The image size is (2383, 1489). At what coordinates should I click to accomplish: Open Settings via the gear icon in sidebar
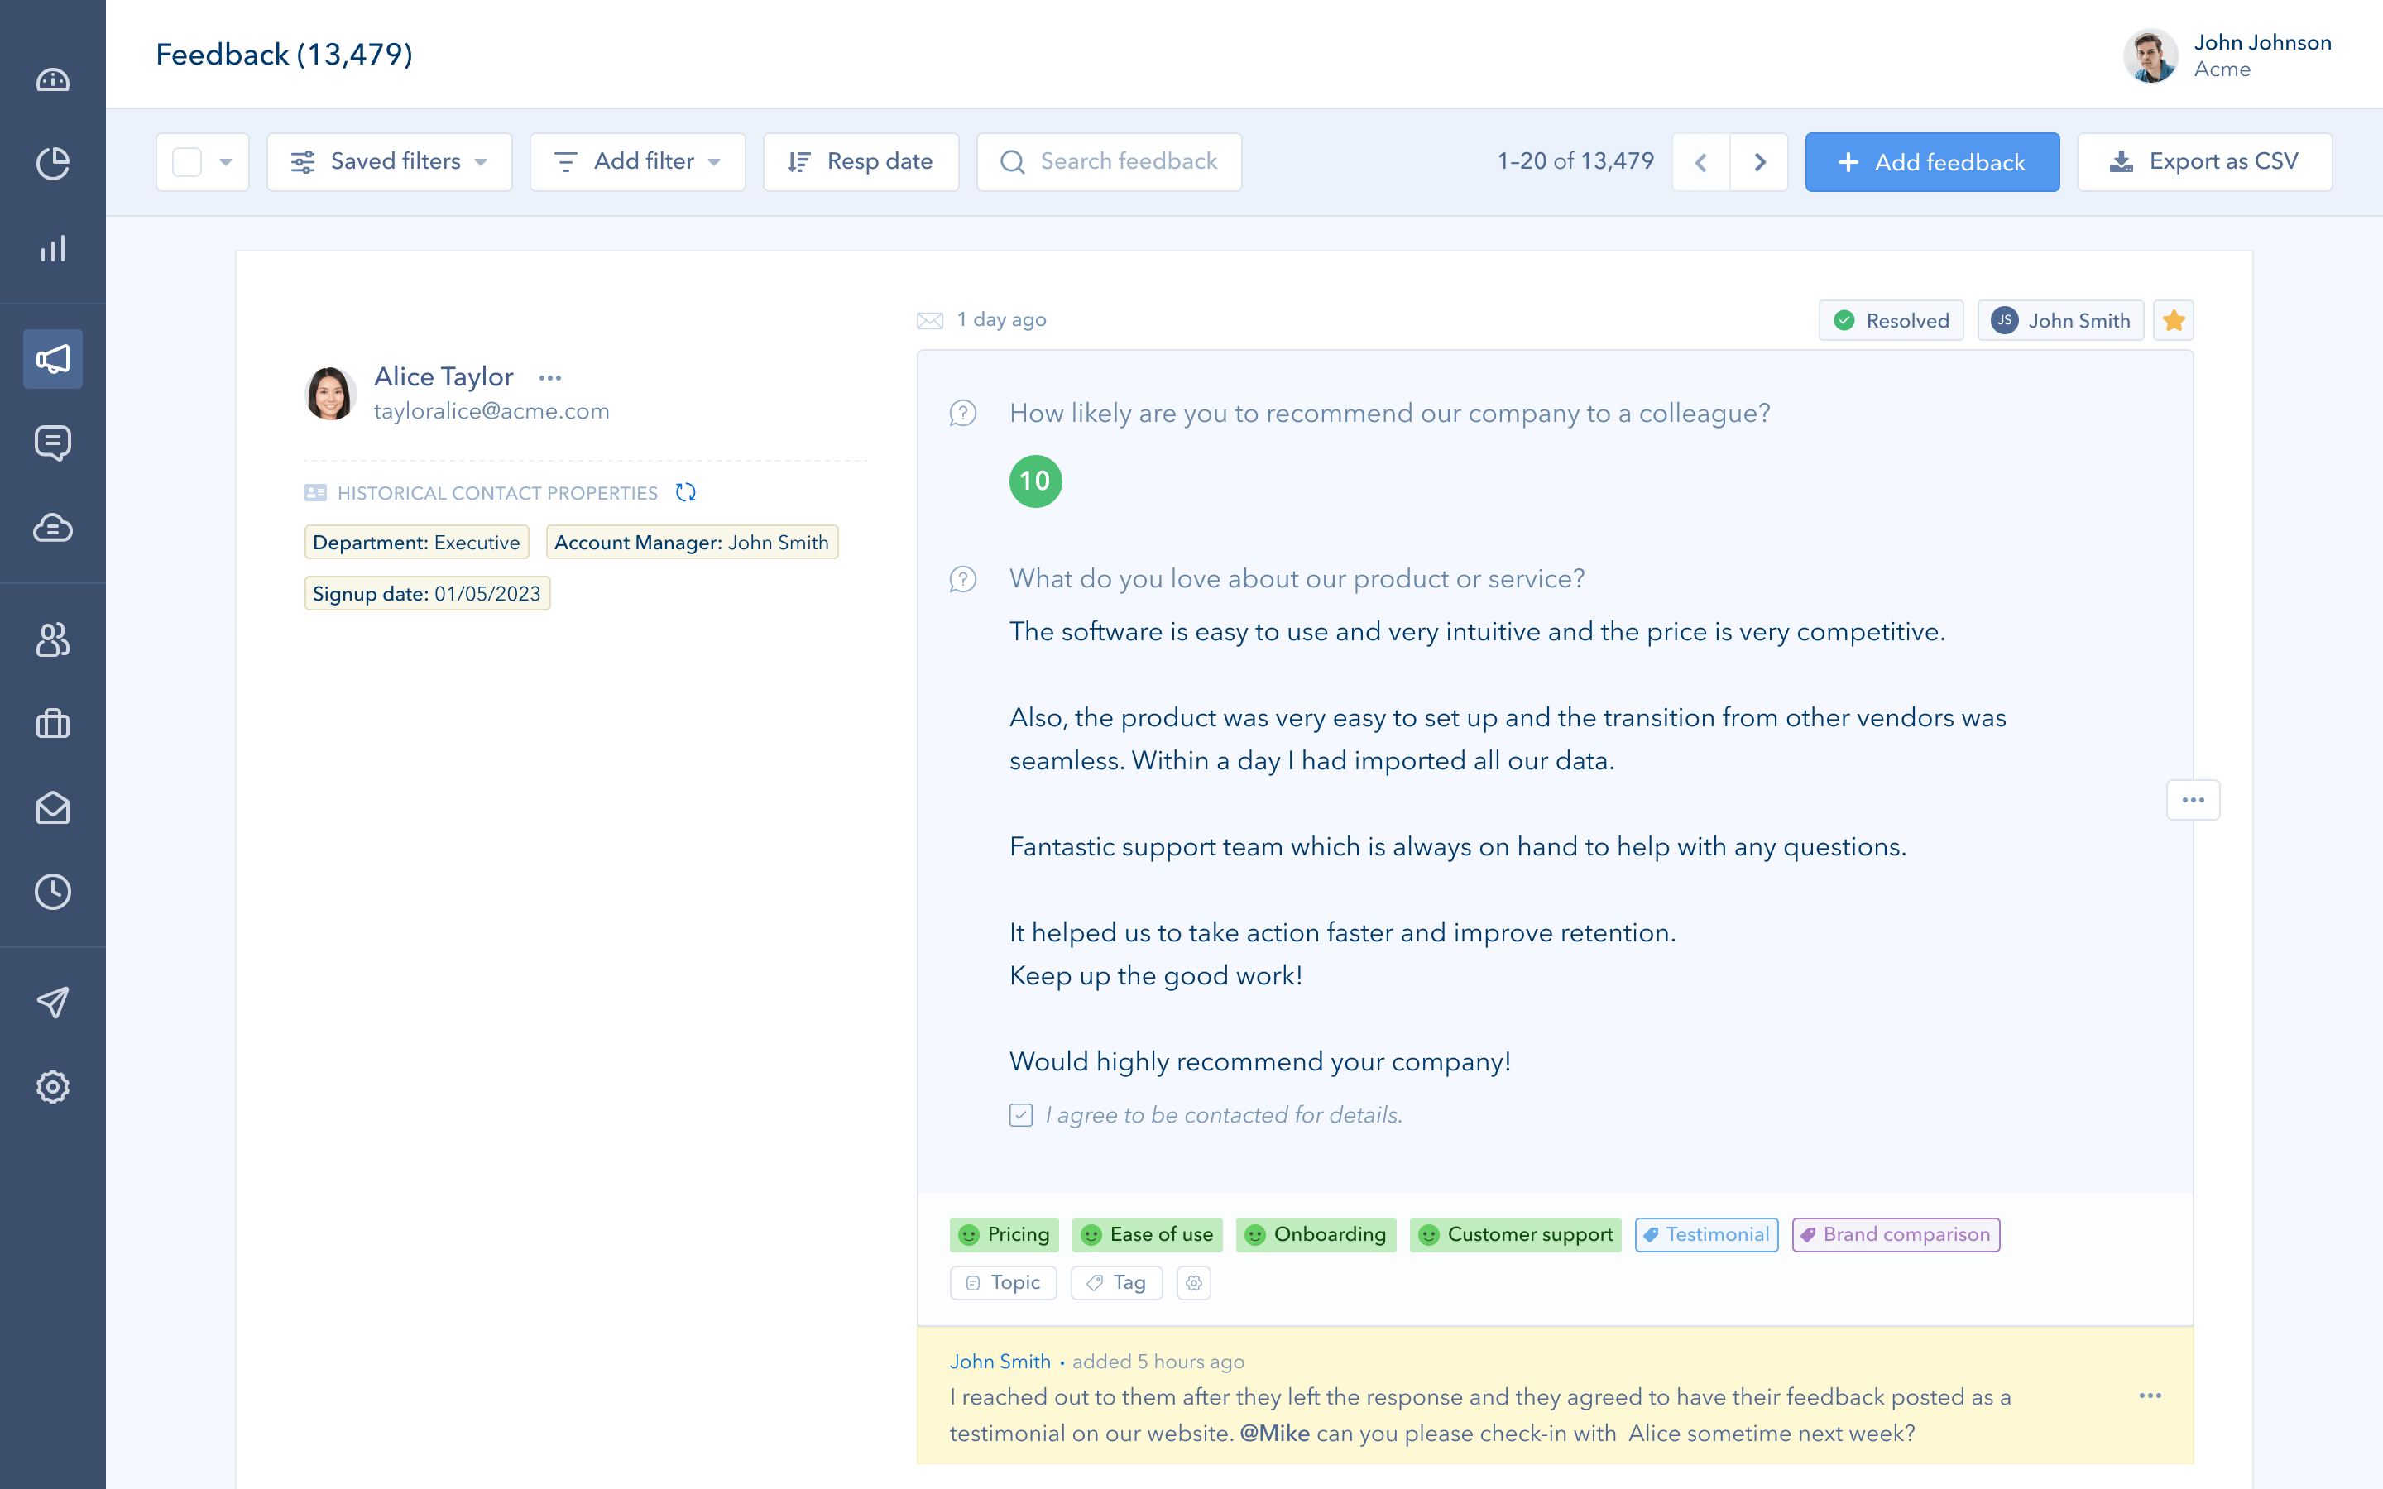click(x=52, y=1086)
